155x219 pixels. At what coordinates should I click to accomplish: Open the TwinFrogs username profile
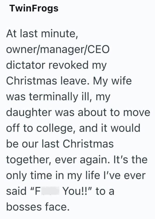34,8
